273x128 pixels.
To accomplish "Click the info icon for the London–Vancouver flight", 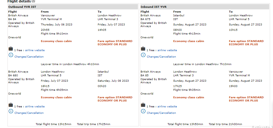I will (x=143, y=111).
